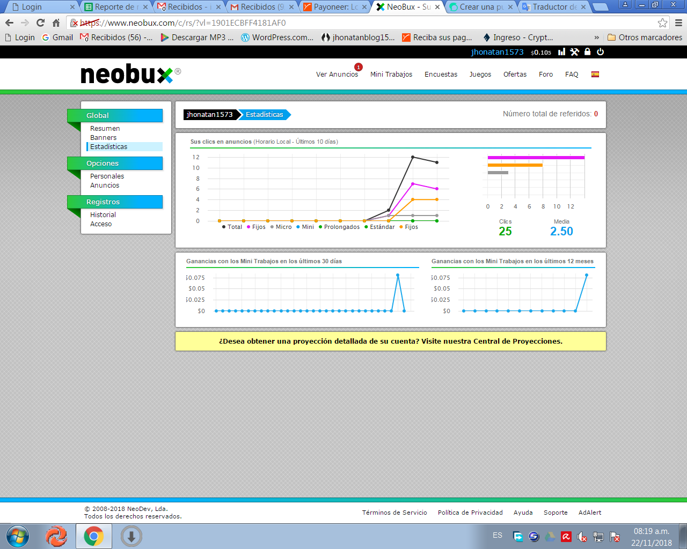Click the muted volume tray icon
Image resolution: width=687 pixels, height=549 pixels.
pos(582,537)
